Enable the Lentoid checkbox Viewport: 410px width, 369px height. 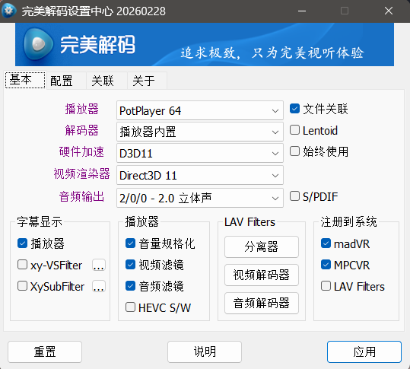click(294, 130)
